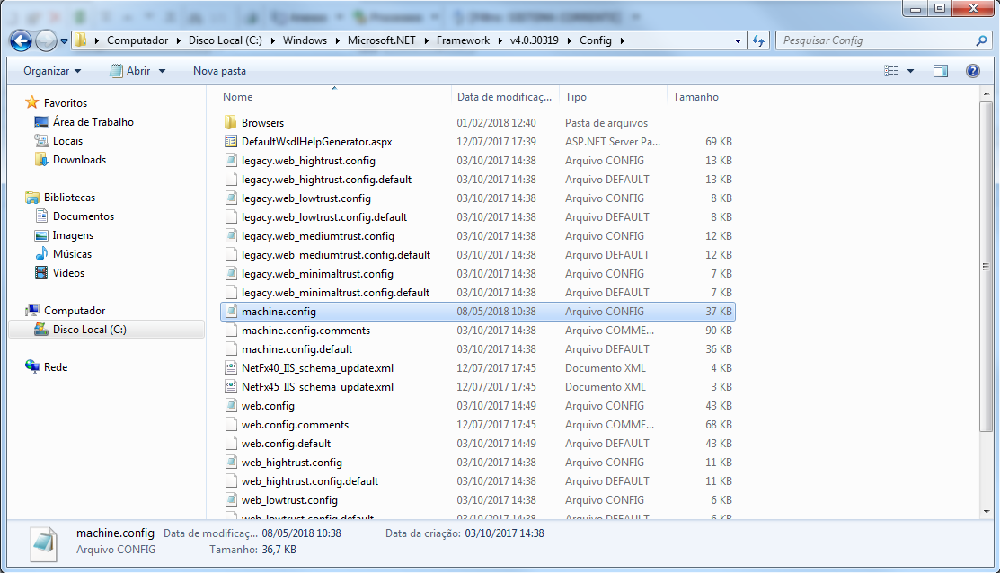Click the Abrir toolbar button
The height and width of the screenshot is (573, 1000).
tap(131, 71)
